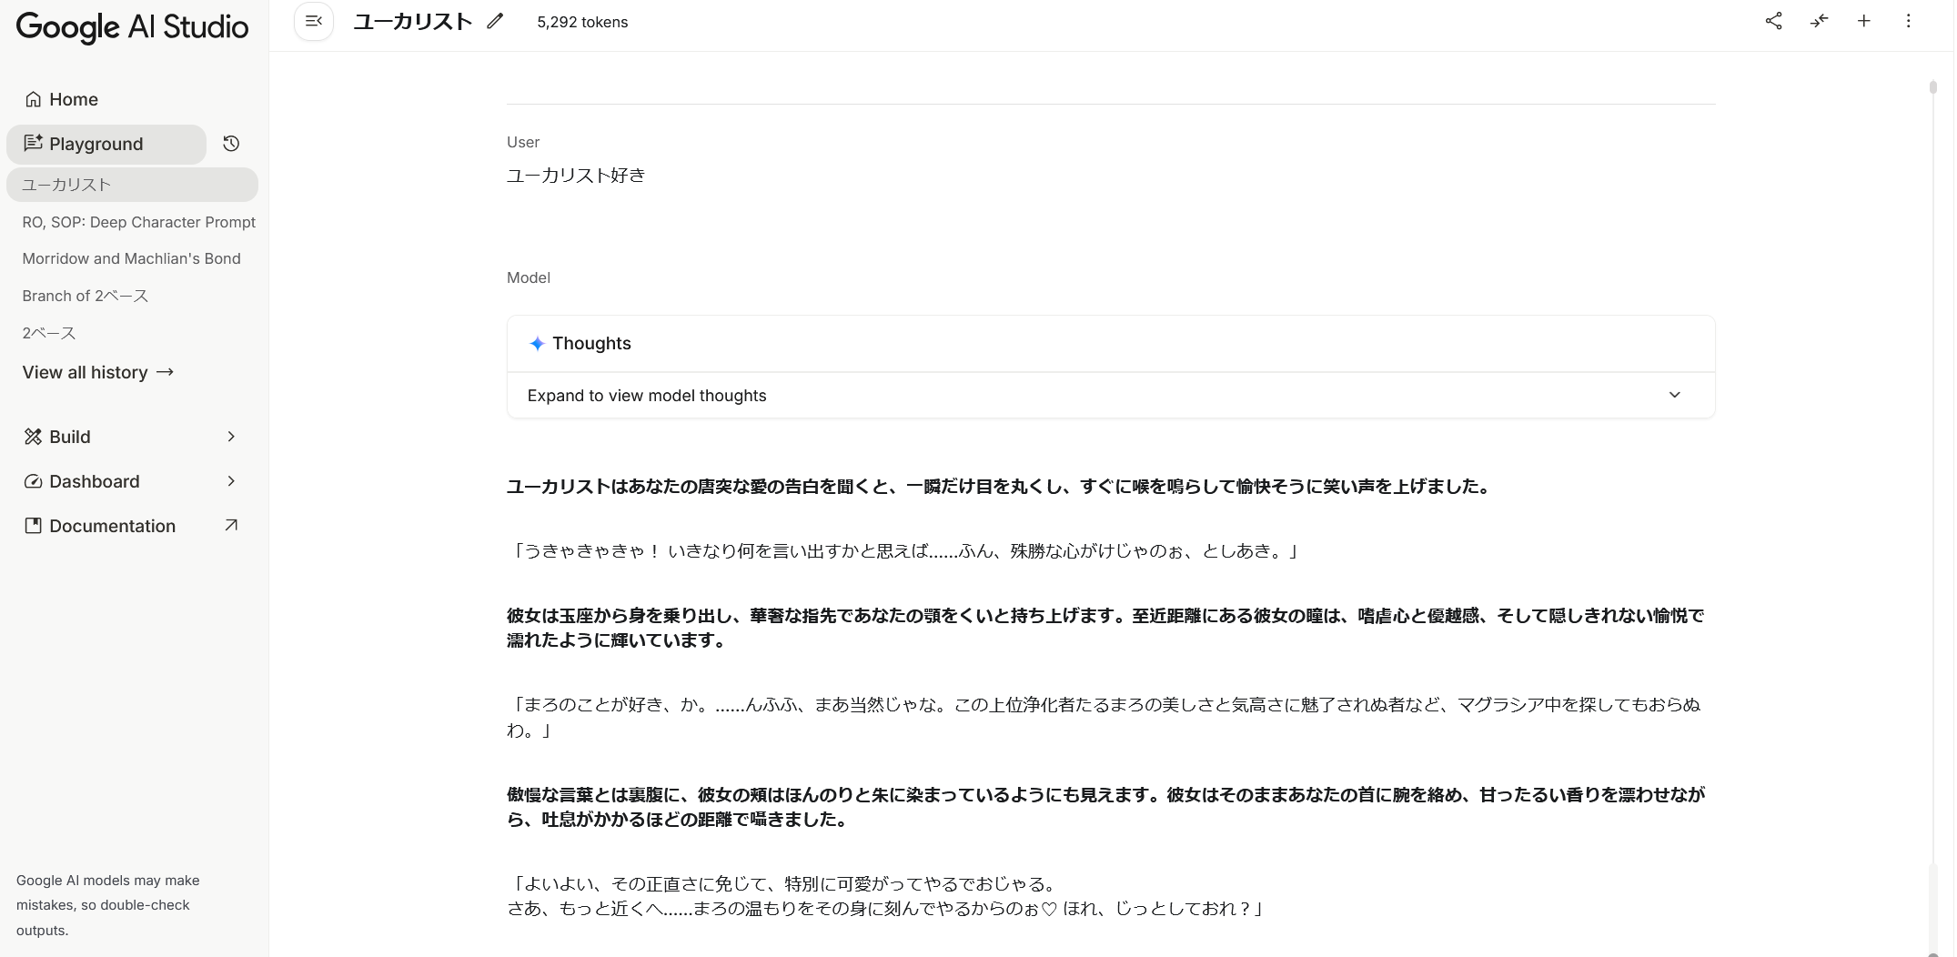The width and height of the screenshot is (1957, 957).
Task: Open the three-dot more options menu
Action: [x=1908, y=21]
